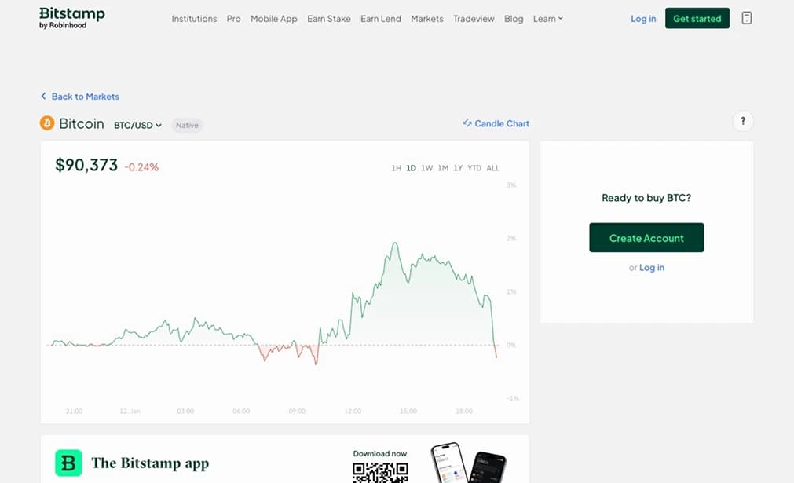Click the Create Account button

pos(646,237)
